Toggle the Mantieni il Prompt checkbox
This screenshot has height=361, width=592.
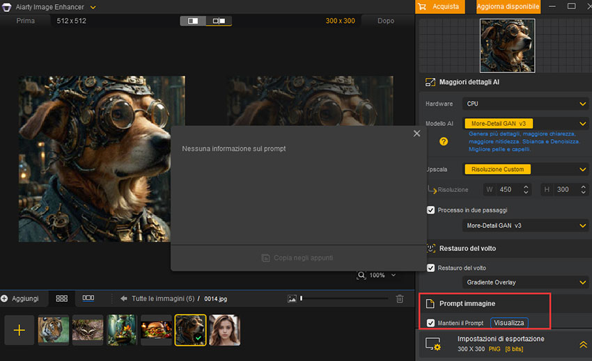click(x=430, y=323)
